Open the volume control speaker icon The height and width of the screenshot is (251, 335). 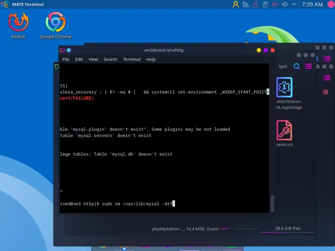285,4
